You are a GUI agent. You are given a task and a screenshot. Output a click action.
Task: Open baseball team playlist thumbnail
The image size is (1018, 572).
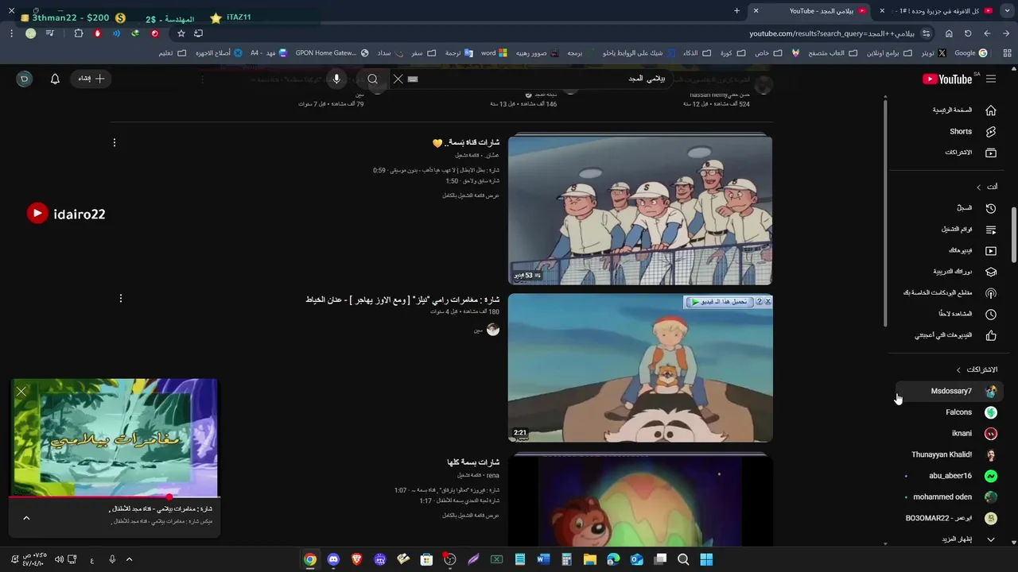coord(640,210)
